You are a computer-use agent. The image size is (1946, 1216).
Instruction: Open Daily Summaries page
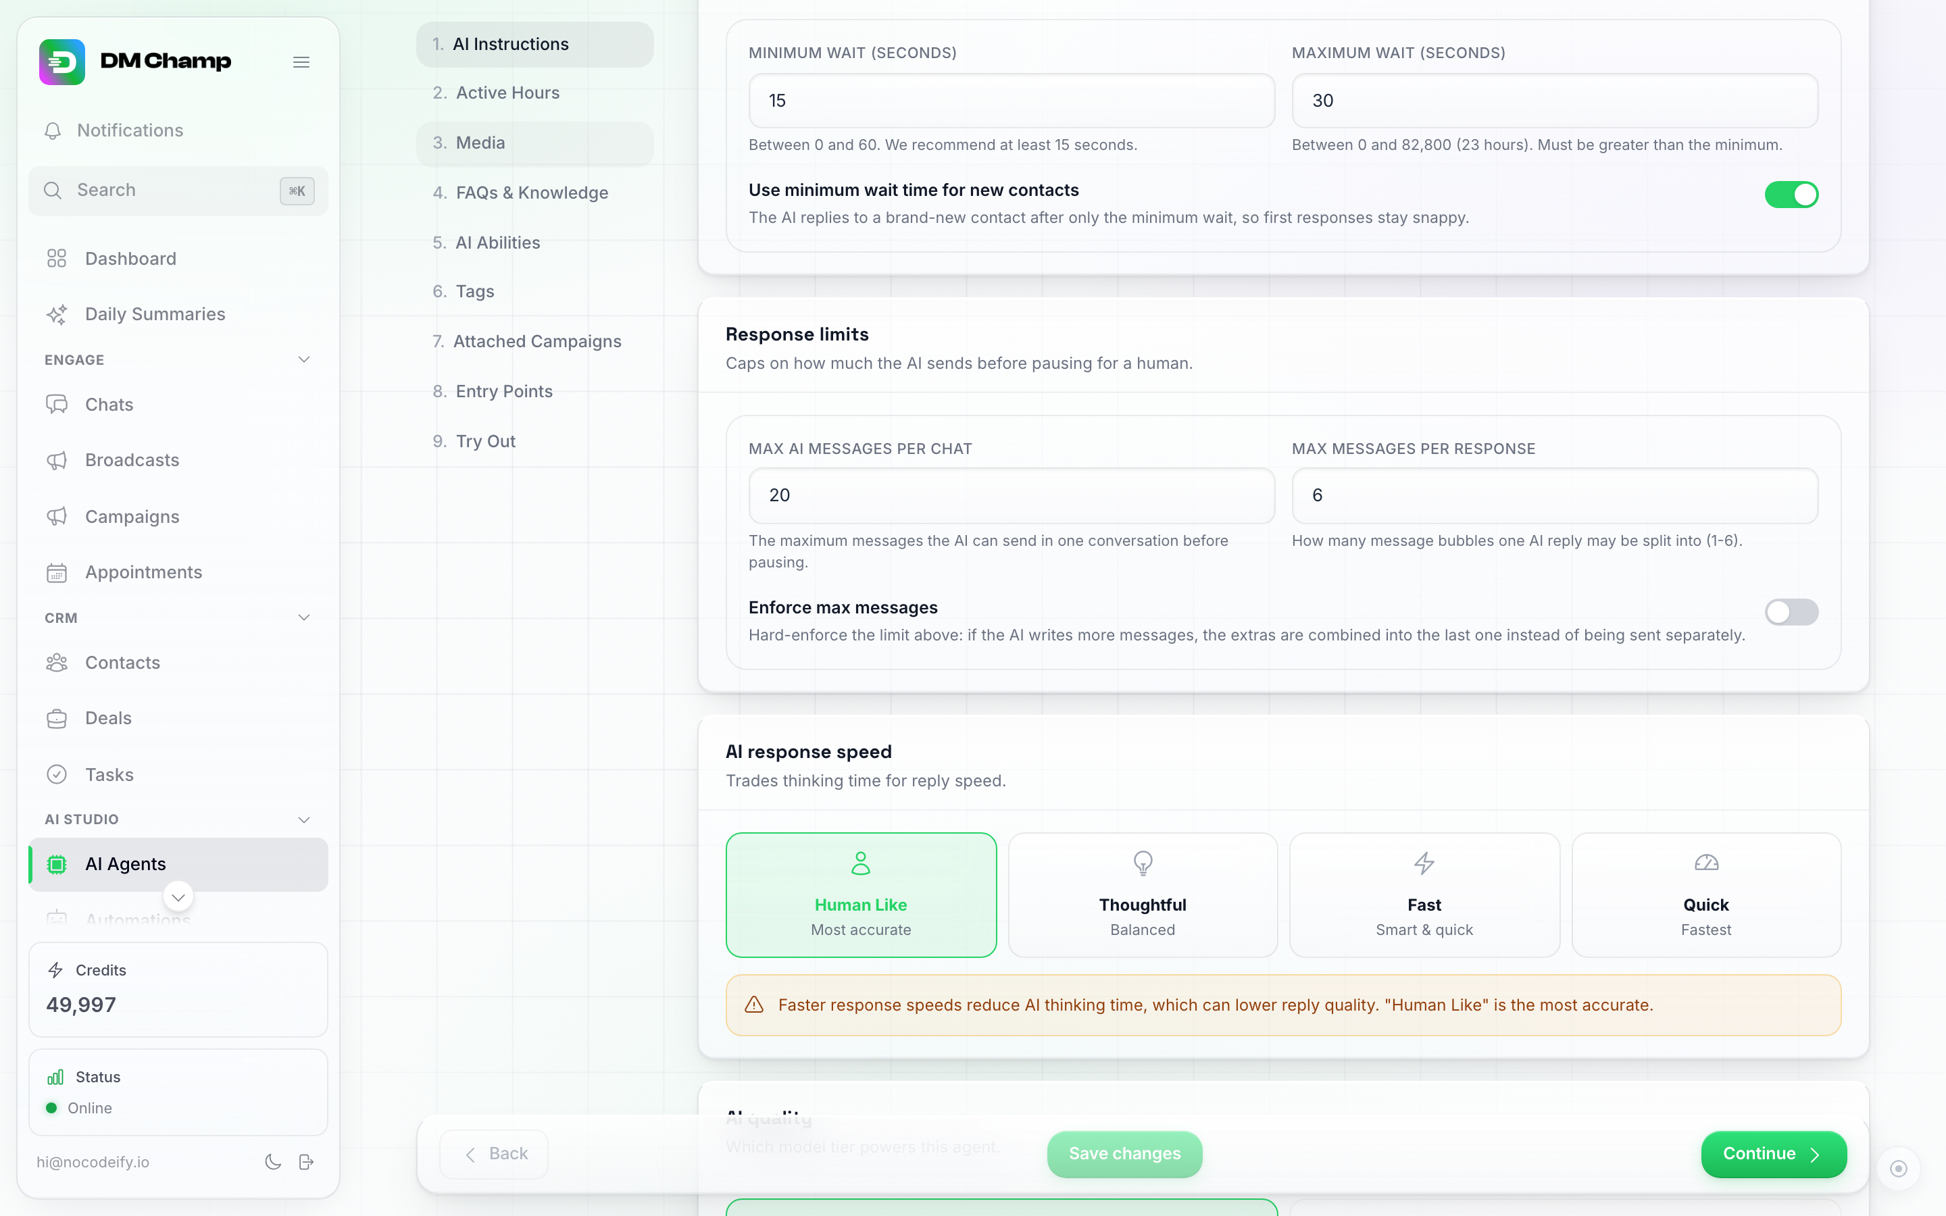pos(178,314)
